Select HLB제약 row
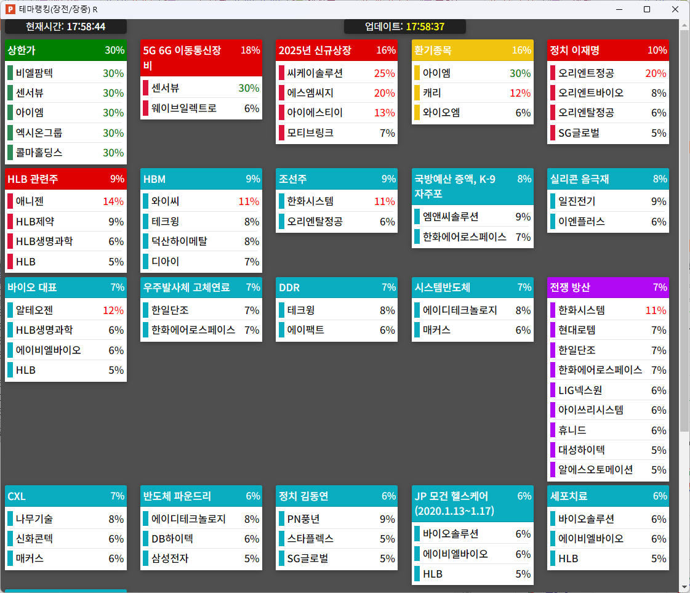 [66, 222]
